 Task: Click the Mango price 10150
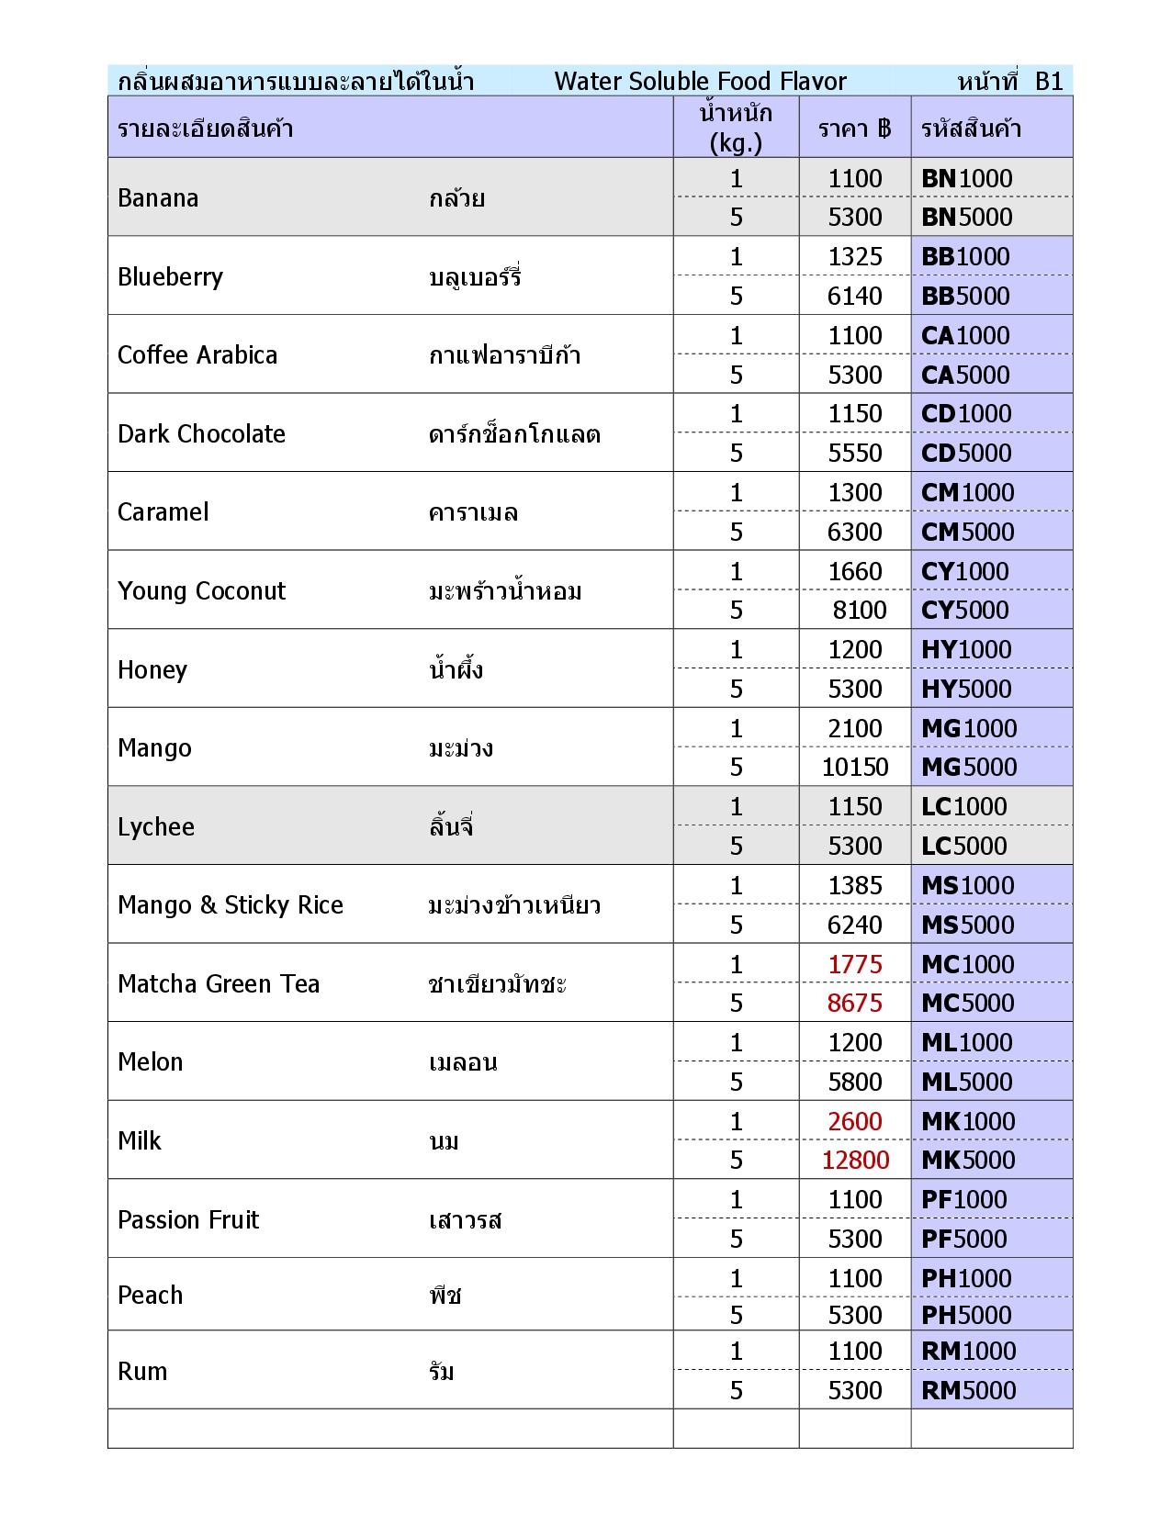click(854, 767)
